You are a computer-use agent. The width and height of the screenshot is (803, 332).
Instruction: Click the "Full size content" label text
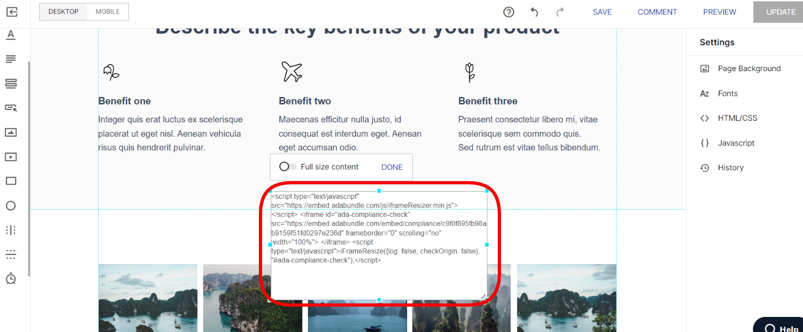point(330,167)
